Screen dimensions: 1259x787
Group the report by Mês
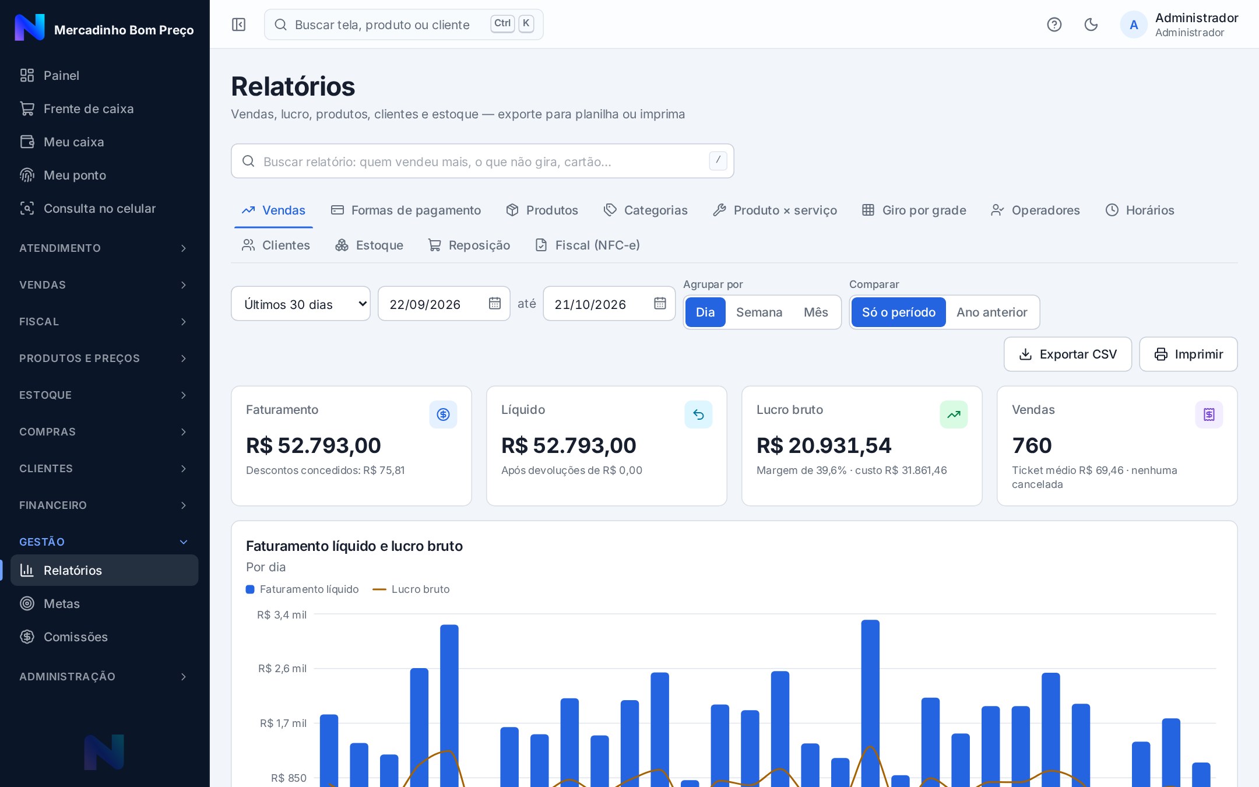(x=815, y=312)
